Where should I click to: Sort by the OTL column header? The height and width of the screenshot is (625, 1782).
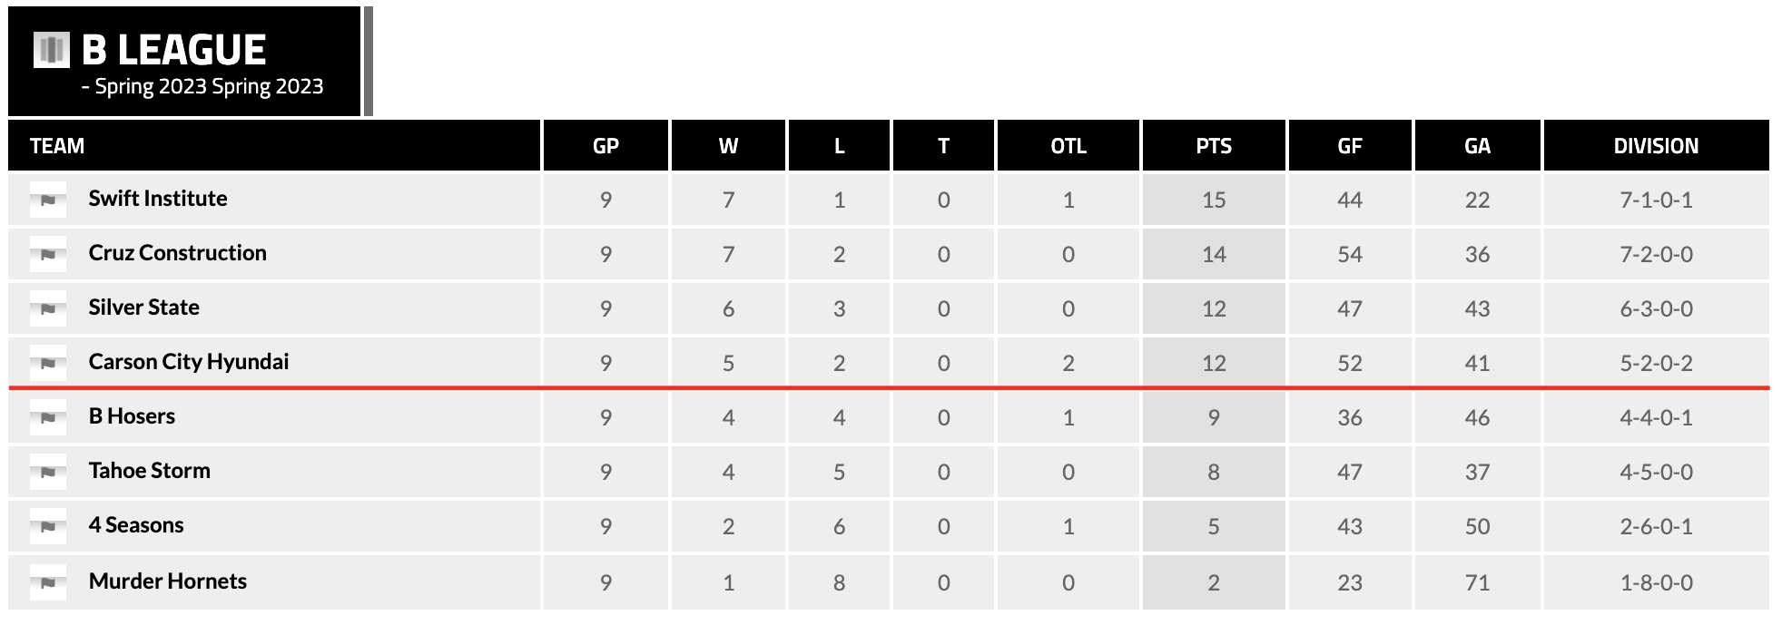(x=1068, y=146)
